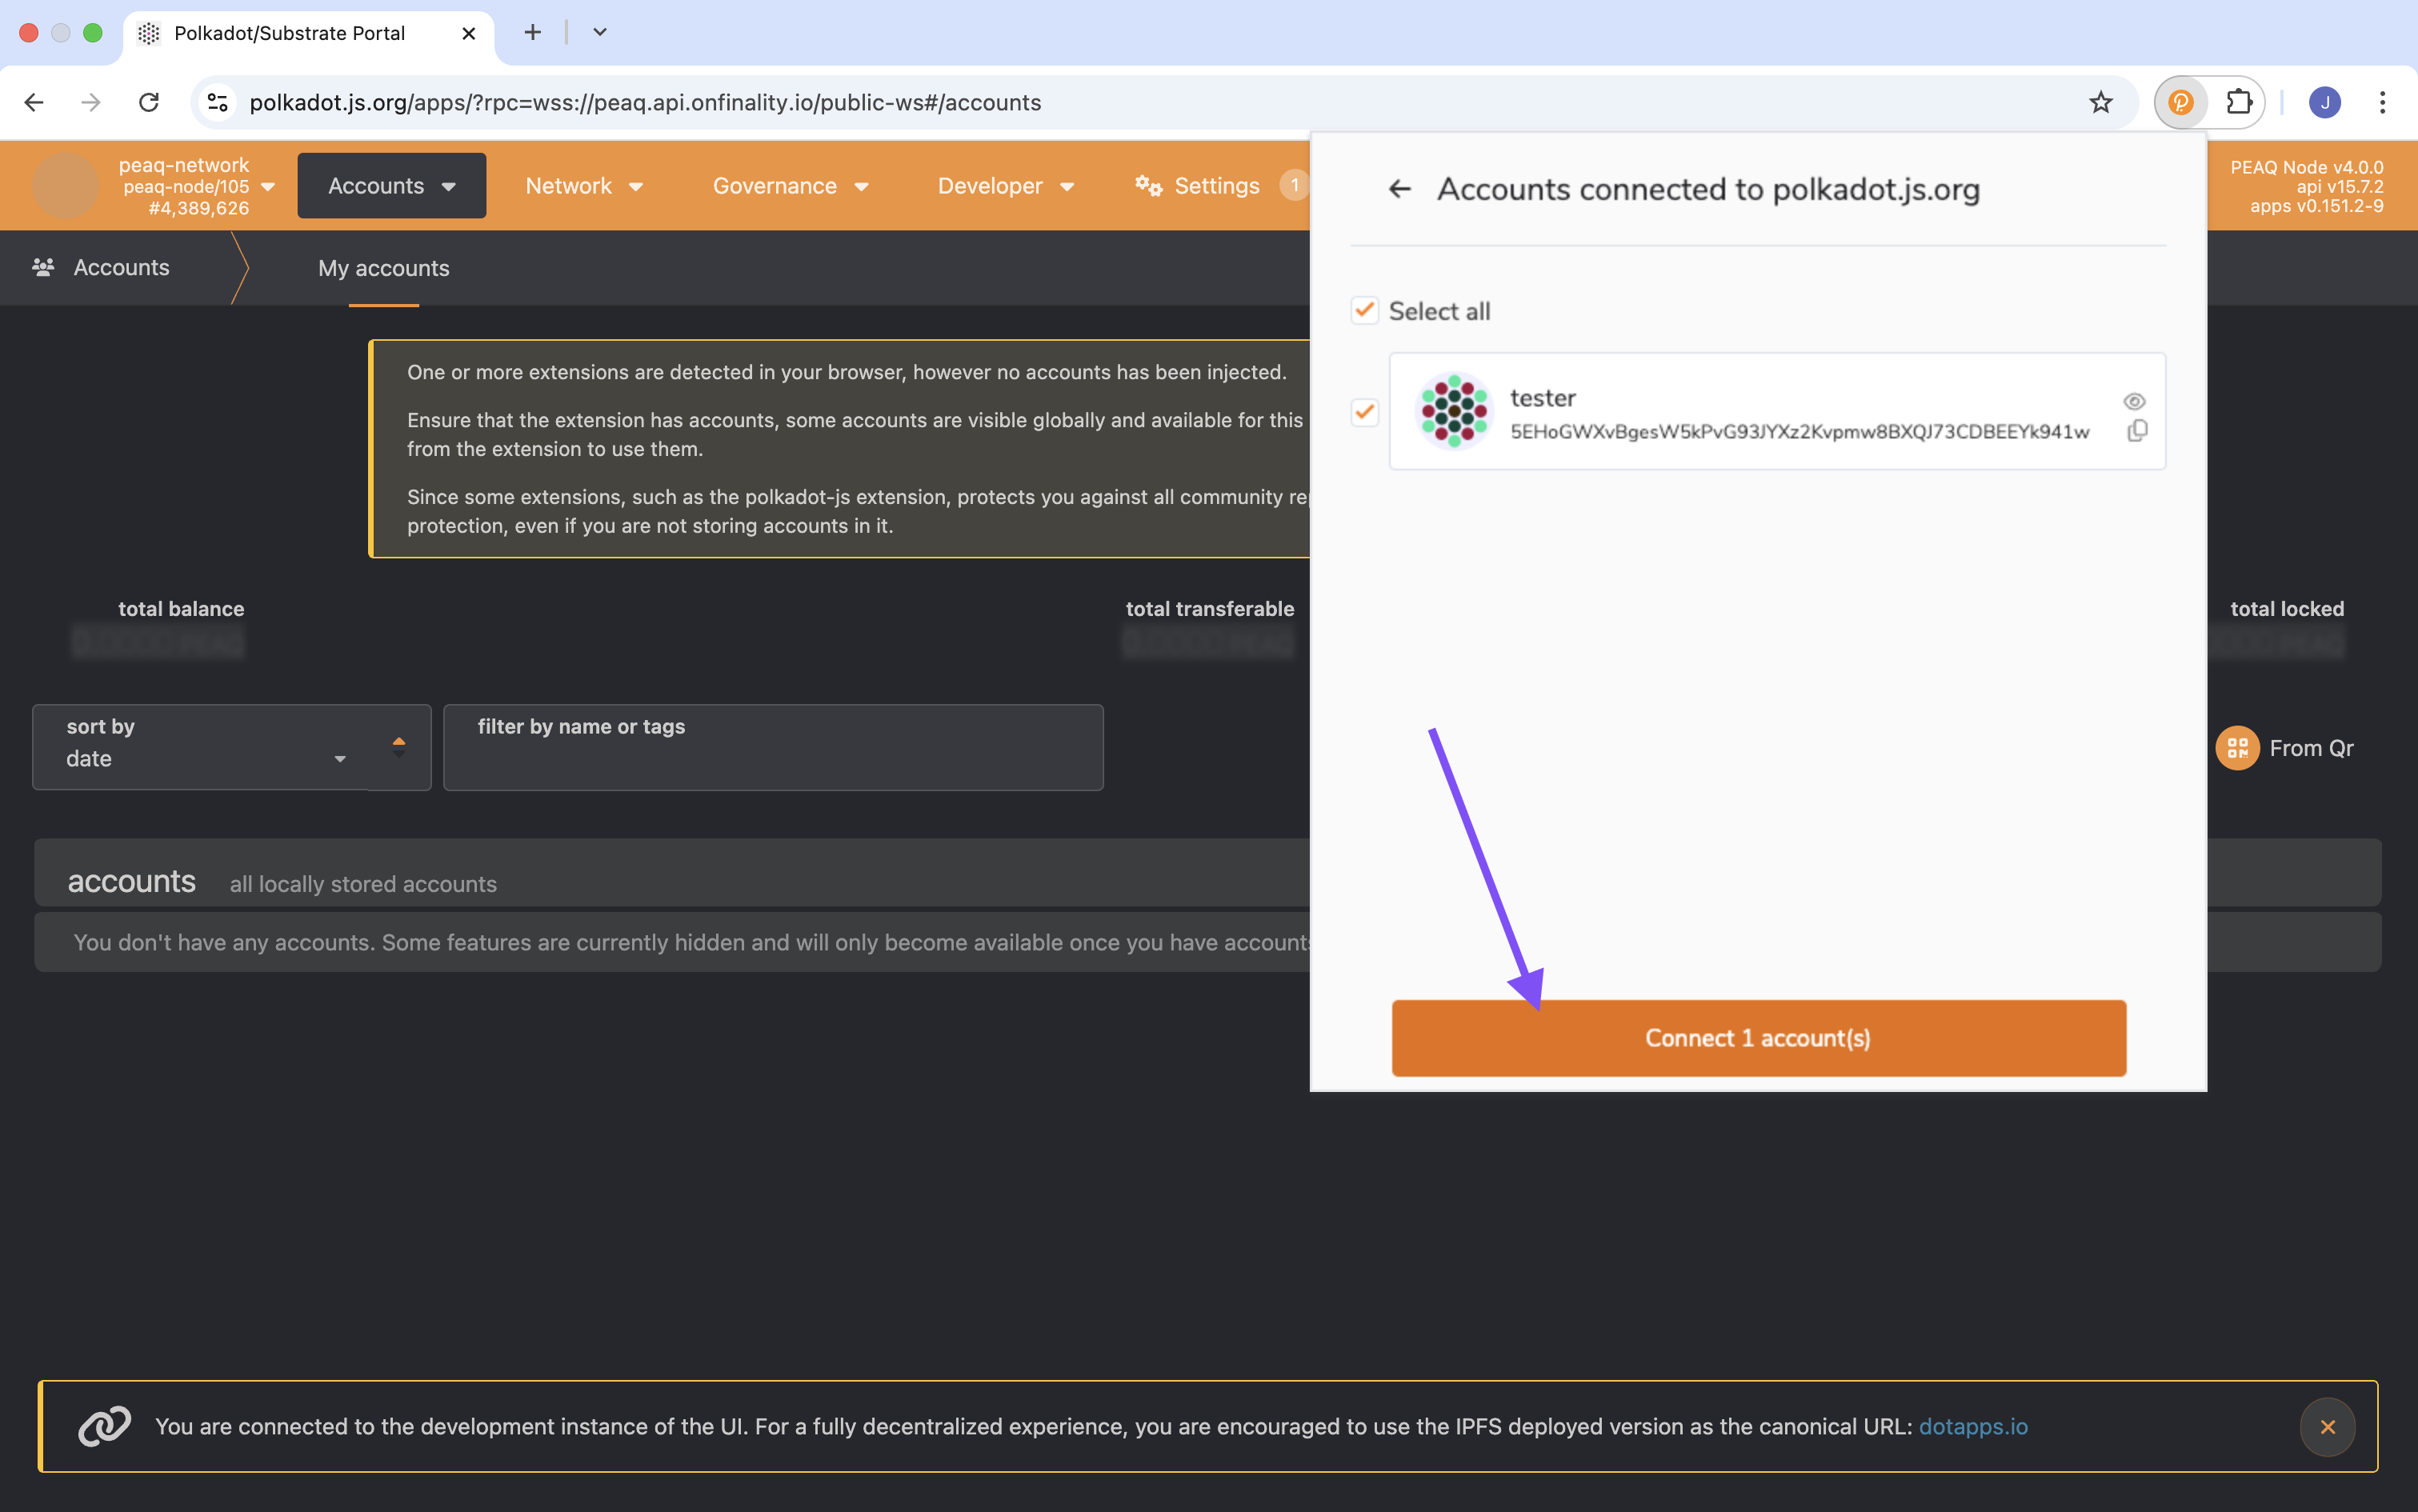Open the Network menu dropdown
The height and width of the screenshot is (1512, 2418).
(x=583, y=185)
